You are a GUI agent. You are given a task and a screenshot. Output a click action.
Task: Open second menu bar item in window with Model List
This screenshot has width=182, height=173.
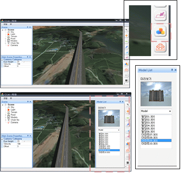[x=11, y=98]
